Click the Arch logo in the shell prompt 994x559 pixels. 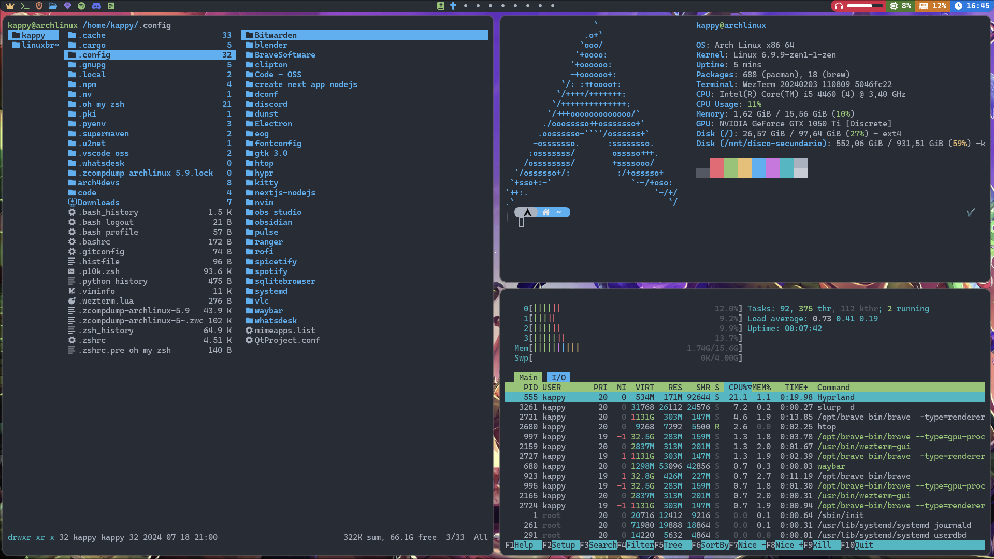[x=527, y=212]
